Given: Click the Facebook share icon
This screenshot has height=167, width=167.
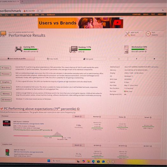Looking at the screenshot, I should tap(136, 59).
